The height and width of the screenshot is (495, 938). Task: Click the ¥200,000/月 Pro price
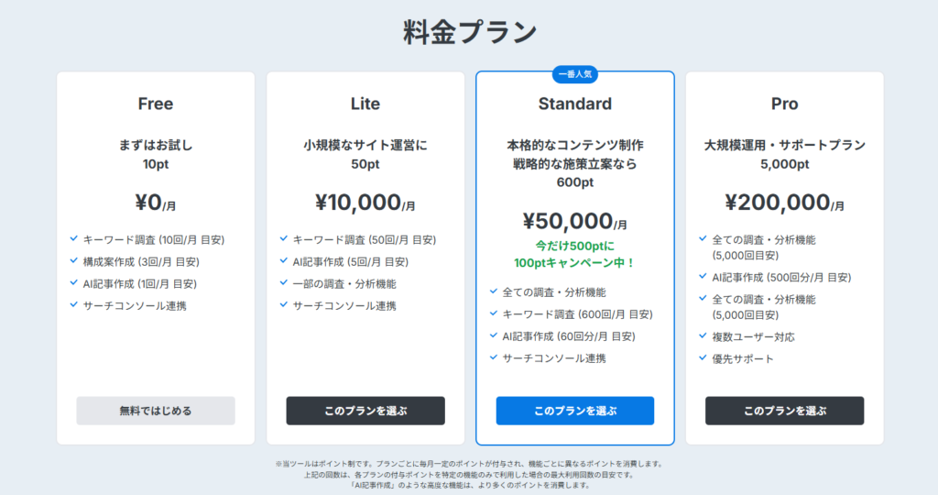(x=784, y=203)
